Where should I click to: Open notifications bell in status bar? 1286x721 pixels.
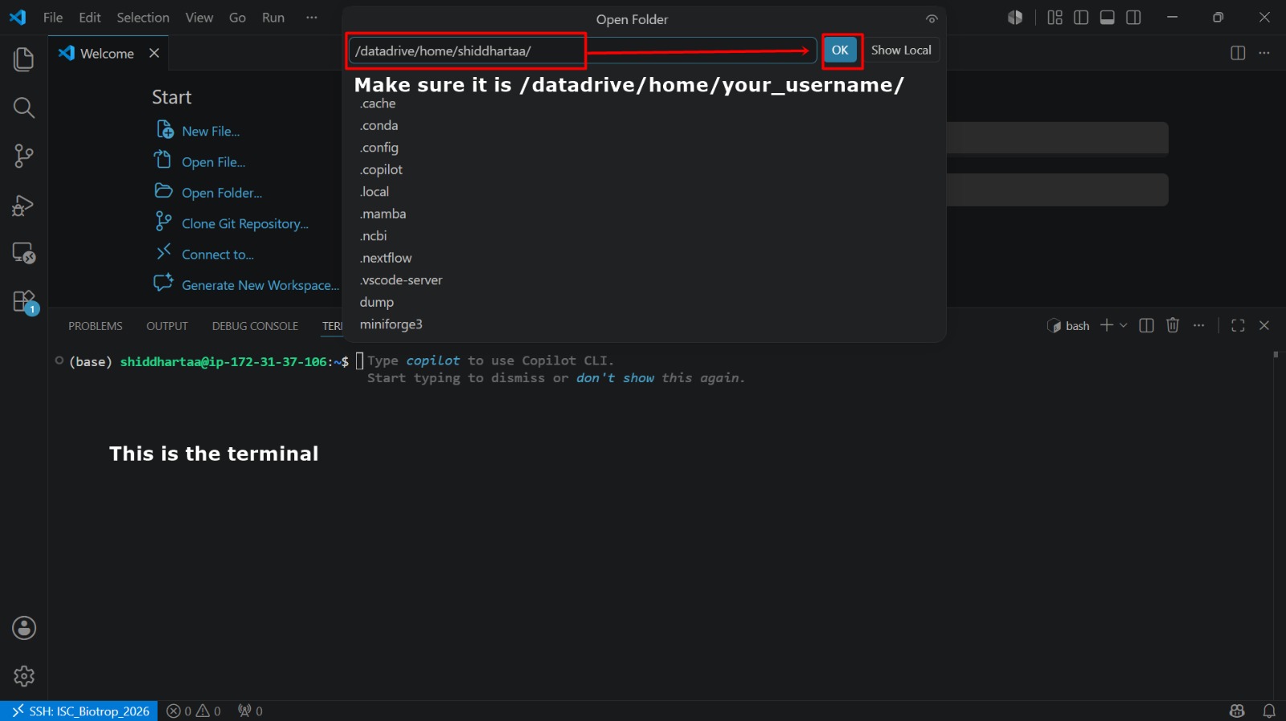coord(1269,711)
